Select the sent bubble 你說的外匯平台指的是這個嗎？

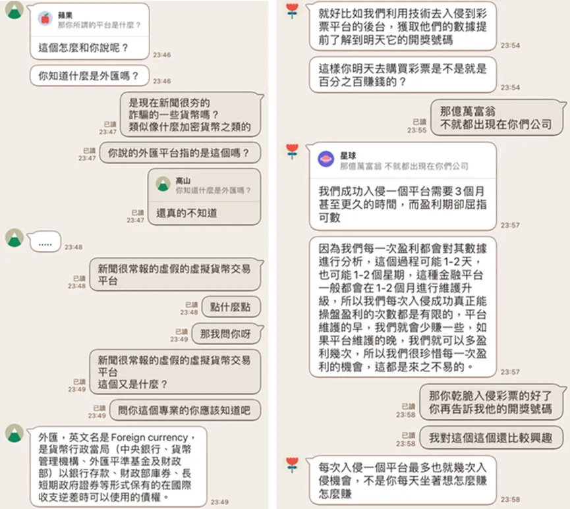pyautogui.click(x=180, y=153)
